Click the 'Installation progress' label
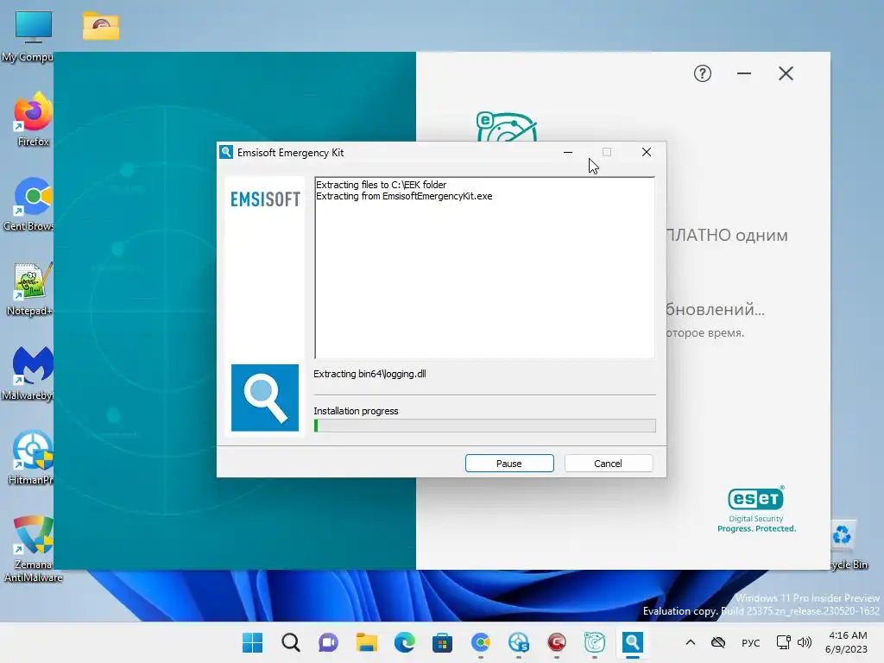The width and height of the screenshot is (884, 663). pos(356,411)
